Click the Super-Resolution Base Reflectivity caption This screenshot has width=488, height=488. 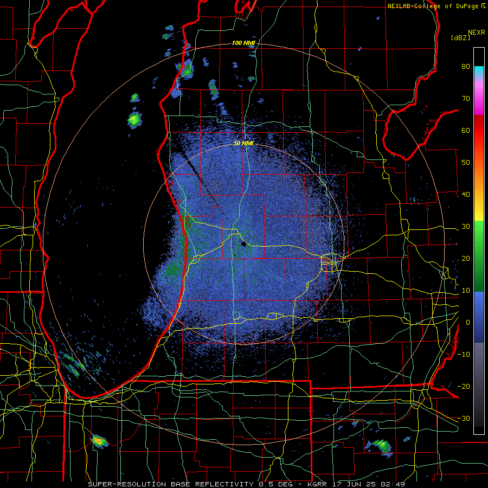point(246,484)
